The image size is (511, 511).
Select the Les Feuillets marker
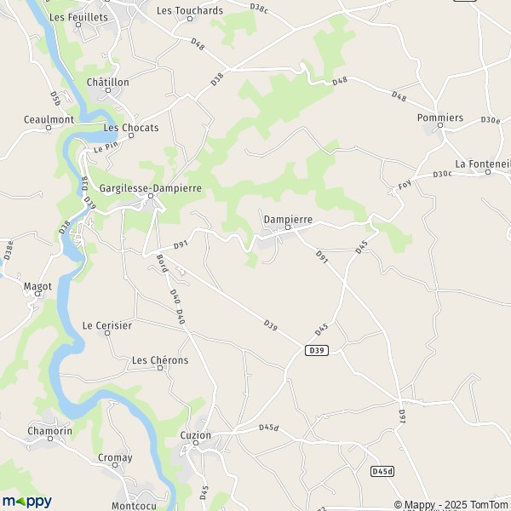78,25
